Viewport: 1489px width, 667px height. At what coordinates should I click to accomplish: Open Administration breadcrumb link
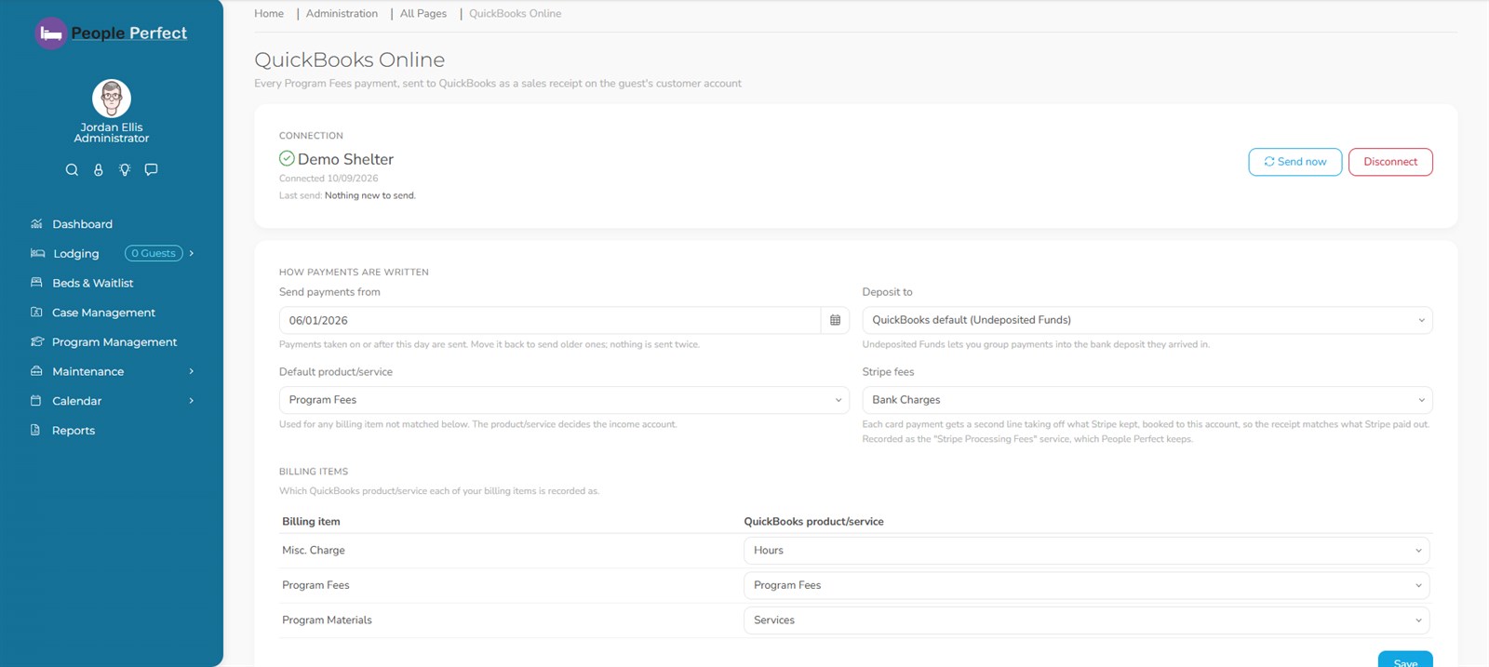click(342, 14)
